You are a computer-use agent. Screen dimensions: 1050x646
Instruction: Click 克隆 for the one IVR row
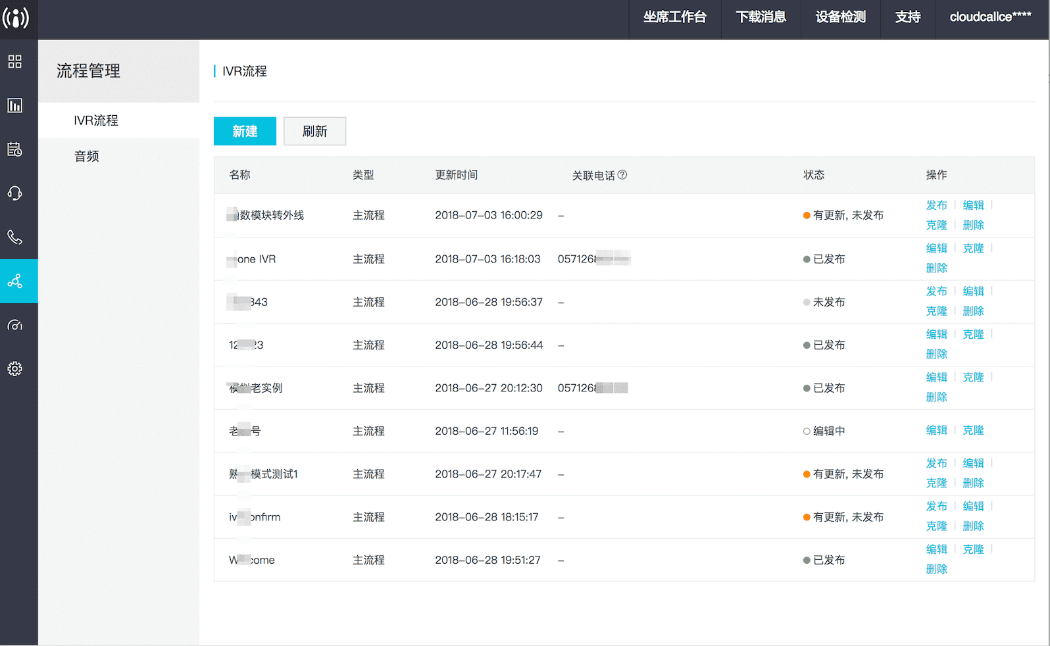[x=974, y=248]
